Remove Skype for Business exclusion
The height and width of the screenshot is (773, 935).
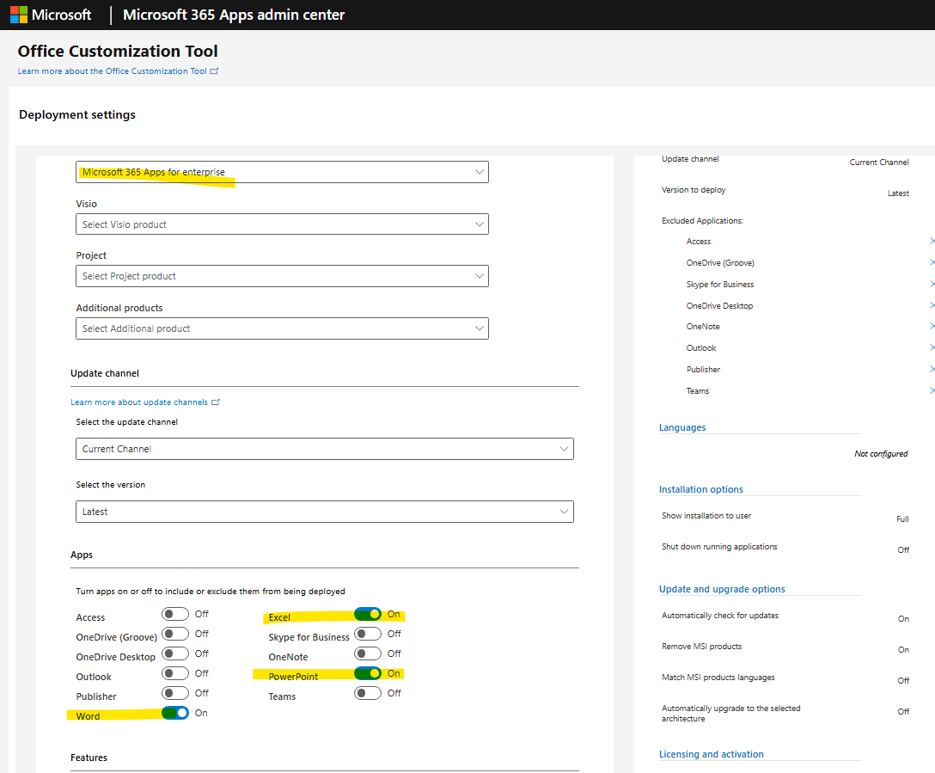[x=932, y=284]
